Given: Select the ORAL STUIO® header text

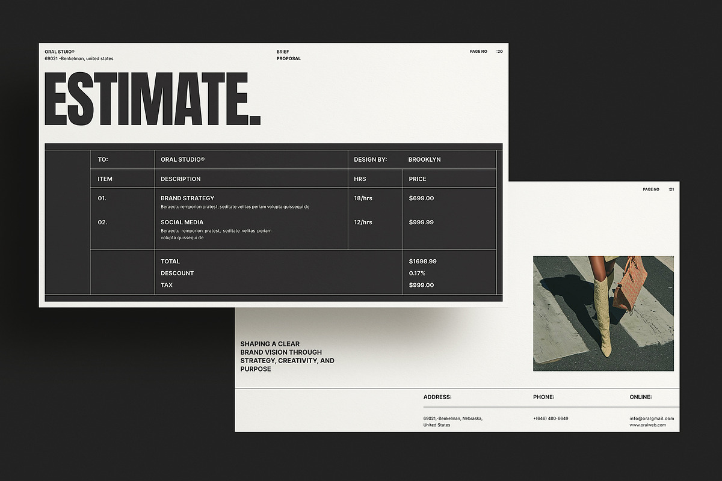Looking at the screenshot, I should click(60, 52).
